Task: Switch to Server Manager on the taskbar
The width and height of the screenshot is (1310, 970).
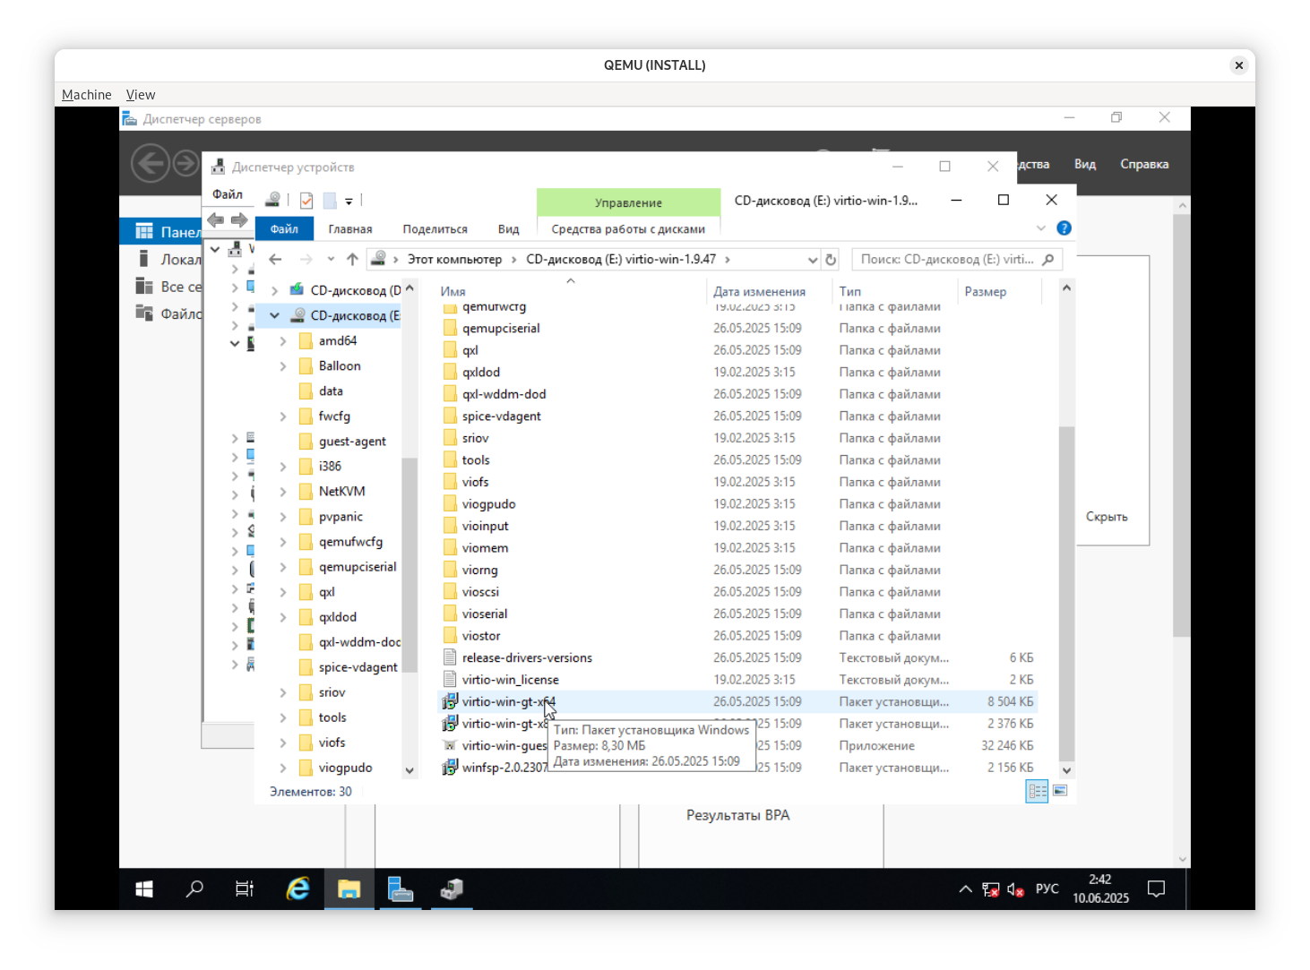Action: pos(400,889)
